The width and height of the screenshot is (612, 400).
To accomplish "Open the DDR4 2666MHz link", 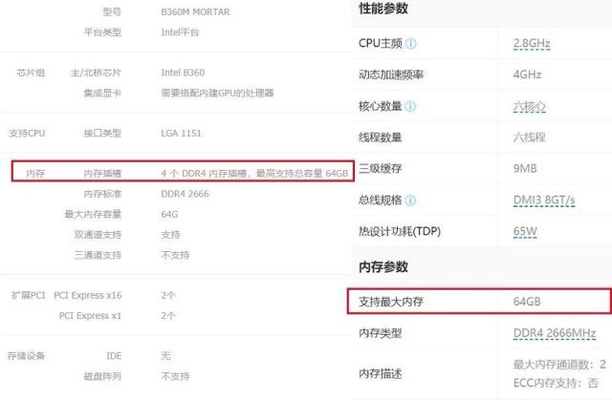I will pyautogui.click(x=555, y=333).
